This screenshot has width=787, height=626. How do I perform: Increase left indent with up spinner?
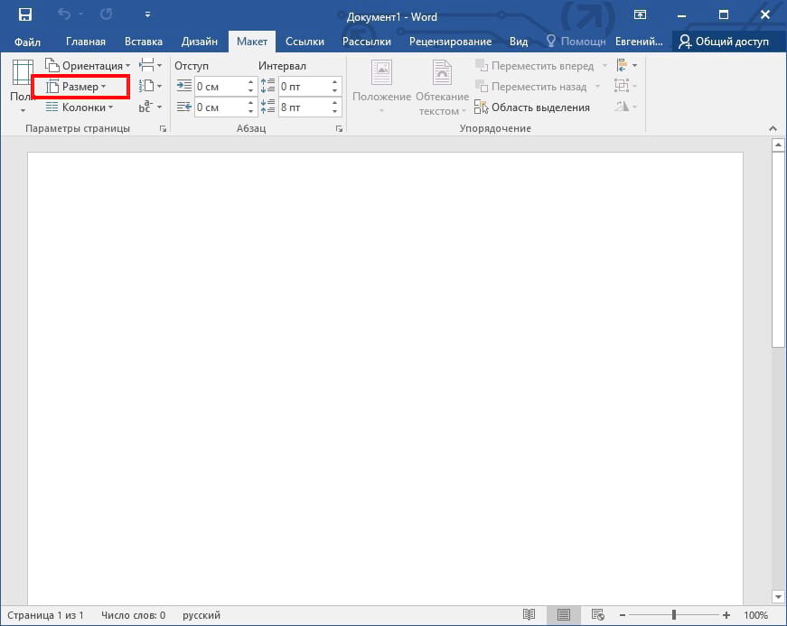coord(250,82)
